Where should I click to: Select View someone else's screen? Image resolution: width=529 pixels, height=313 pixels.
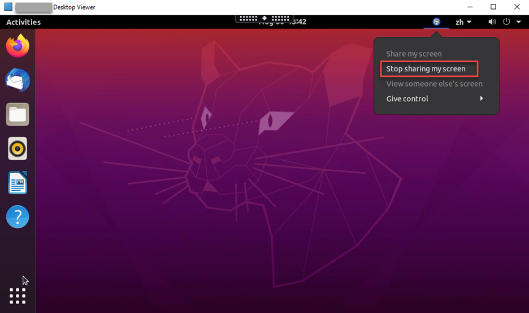click(434, 84)
